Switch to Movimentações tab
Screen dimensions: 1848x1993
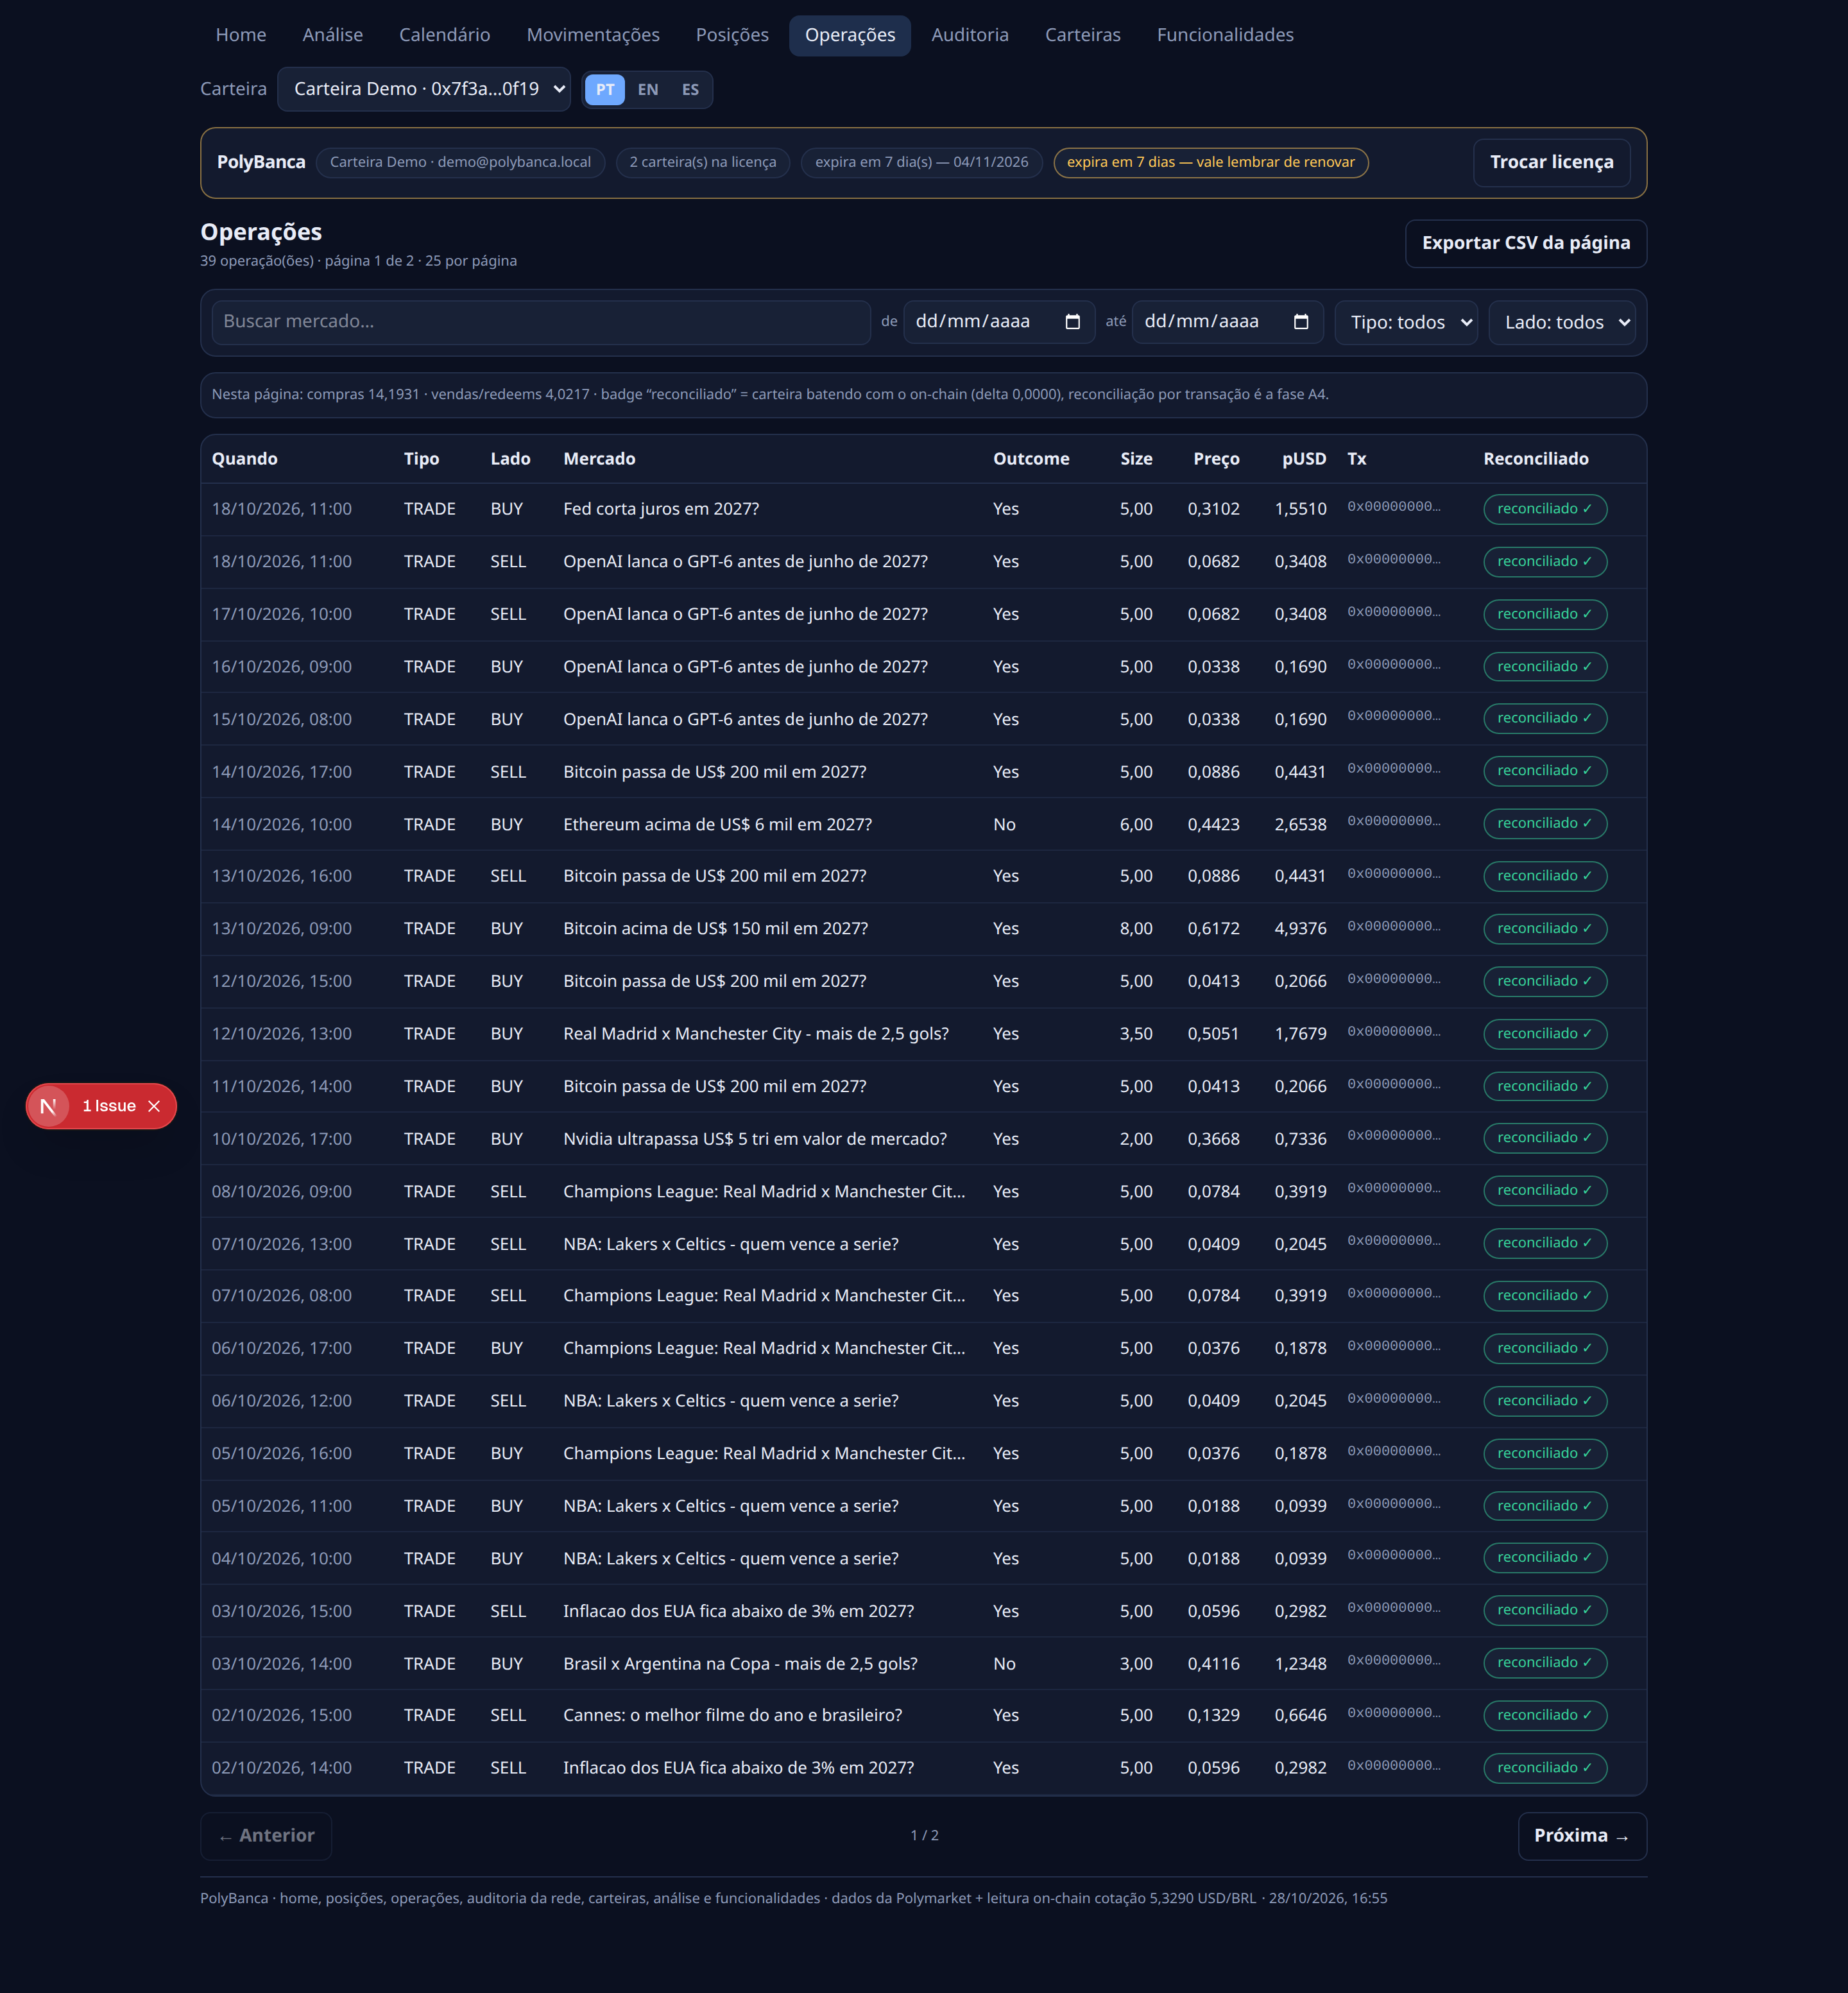tap(593, 35)
